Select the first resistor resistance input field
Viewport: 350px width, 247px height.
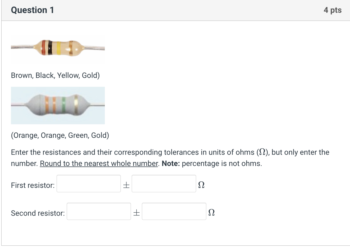pos(88,184)
